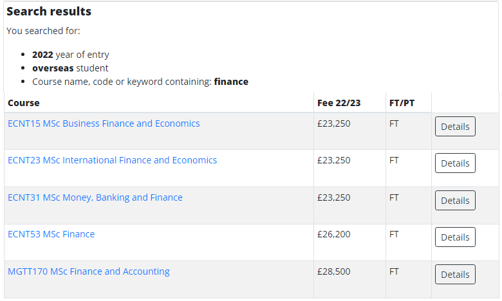Click the Course column header
This screenshot has width=502, height=301.
pyautogui.click(x=24, y=103)
